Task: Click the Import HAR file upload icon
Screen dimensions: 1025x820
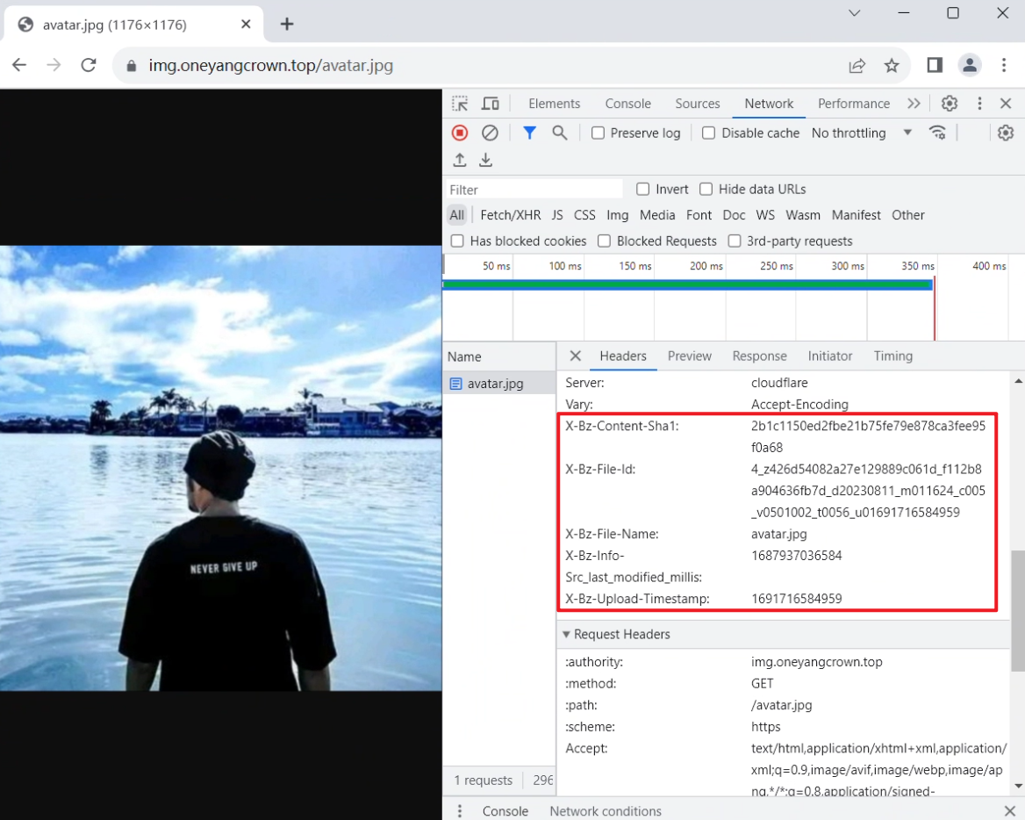Action: (x=460, y=160)
